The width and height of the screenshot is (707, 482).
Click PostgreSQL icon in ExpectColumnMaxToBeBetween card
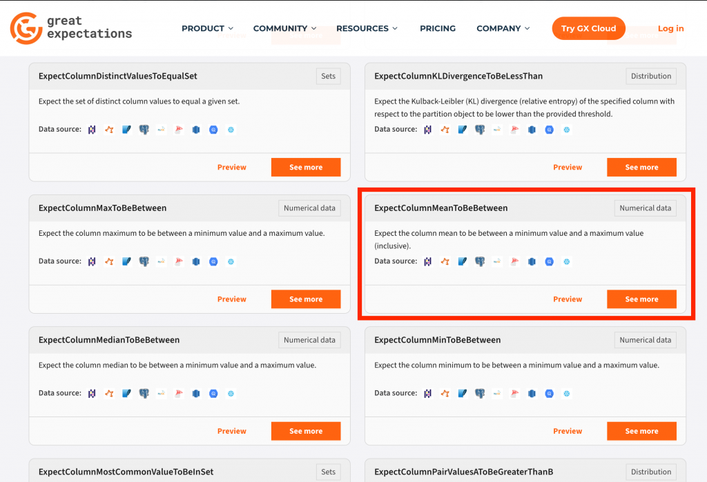tap(144, 261)
